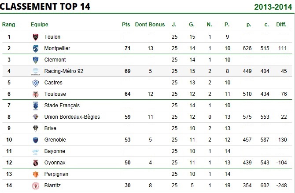Open the Toulon team link
This screenshot has width=295, height=193.
pos(52,37)
